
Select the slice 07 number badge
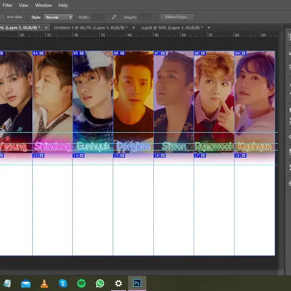click(x=157, y=53)
